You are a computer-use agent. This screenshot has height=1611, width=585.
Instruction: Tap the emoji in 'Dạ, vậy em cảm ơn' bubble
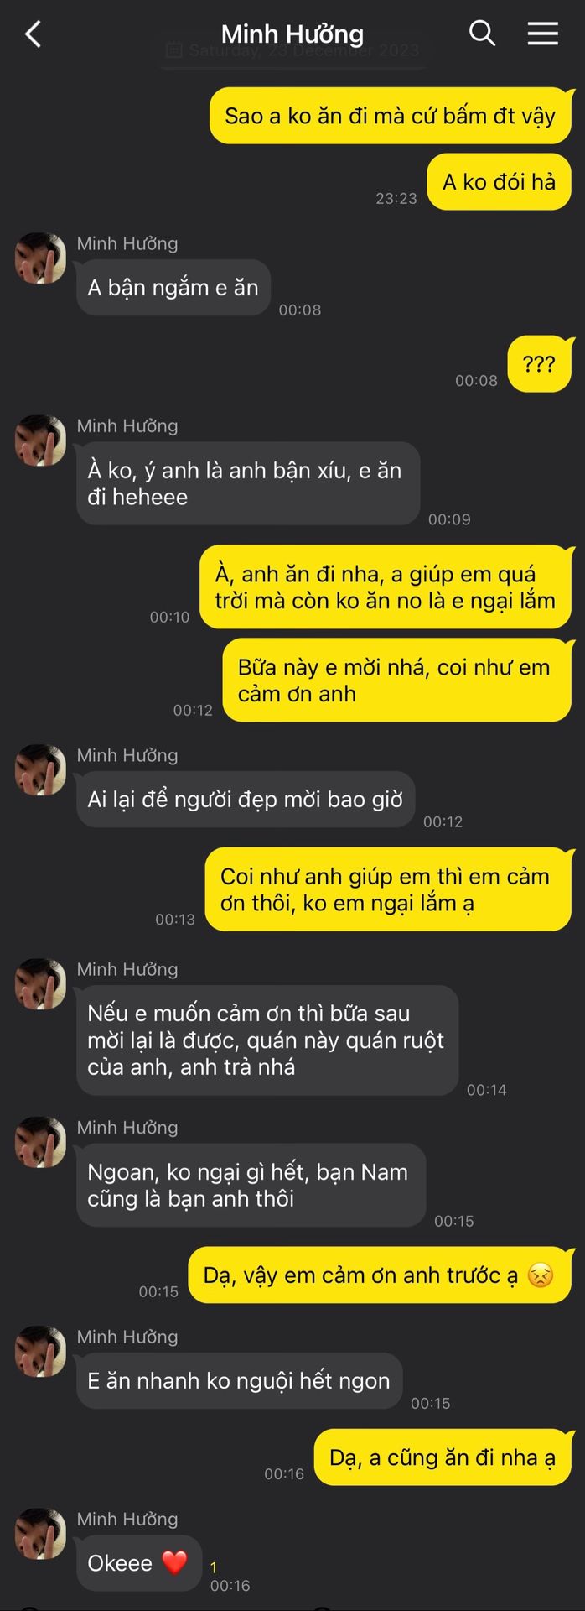pyautogui.click(x=541, y=1275)
